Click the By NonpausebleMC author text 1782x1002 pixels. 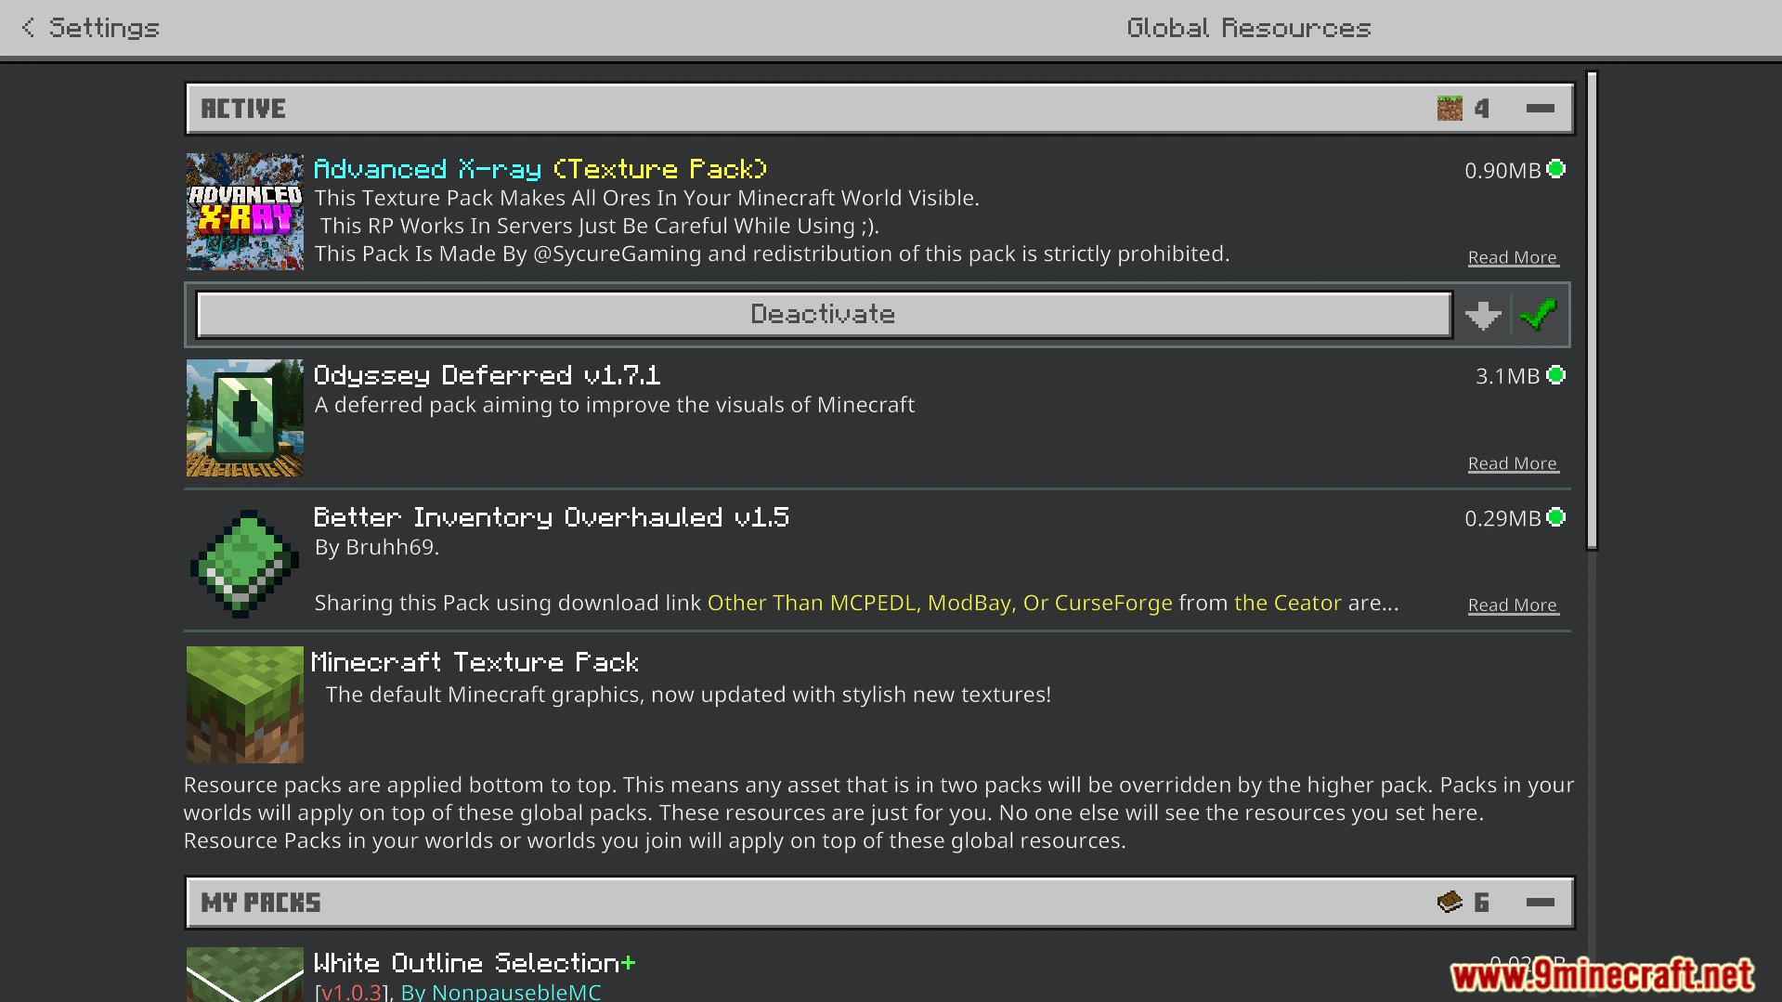[x=501, y=992]
